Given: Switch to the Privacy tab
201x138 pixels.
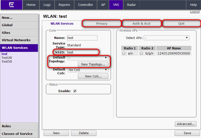Looking at the screenshot, I should 102,24.
